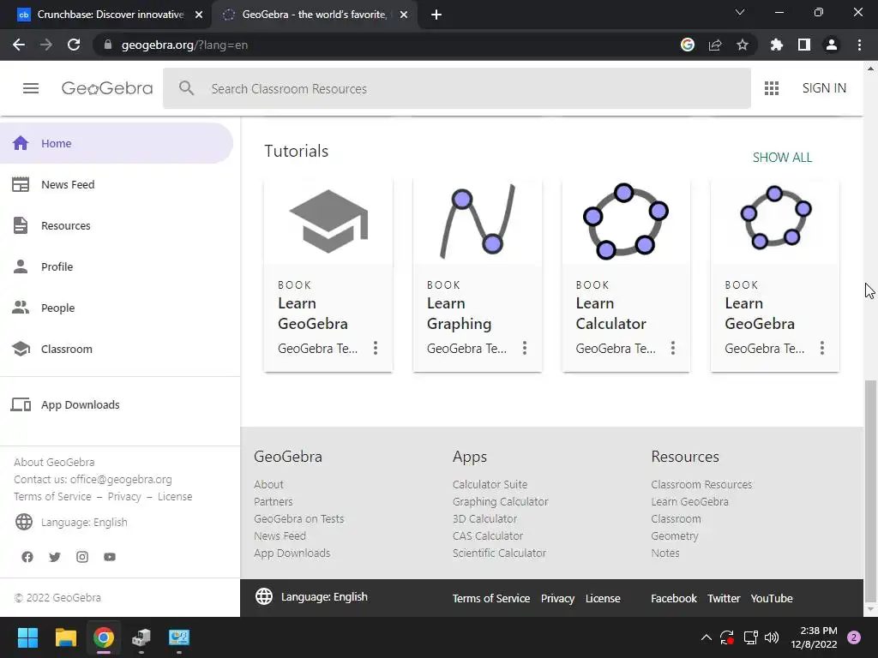Select the GeoGebra browser tab
Screen dimensions: 878x658
click(314, 15)
